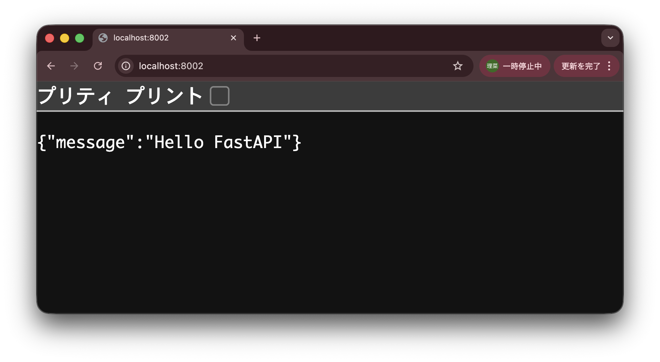
Task: Maximize the browser window with green button
Action: (x=80, y=38)
